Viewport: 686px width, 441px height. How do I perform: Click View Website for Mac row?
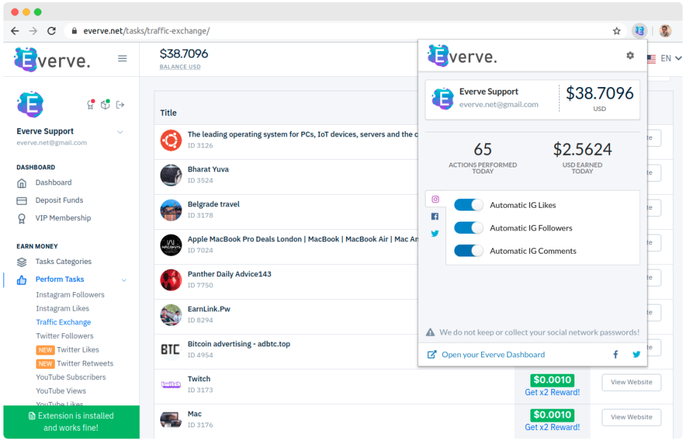click(631, 417)
